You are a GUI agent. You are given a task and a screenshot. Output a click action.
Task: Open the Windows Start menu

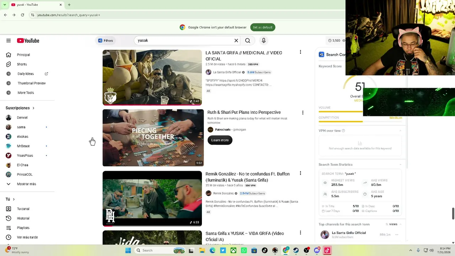(x=128, y=250)
